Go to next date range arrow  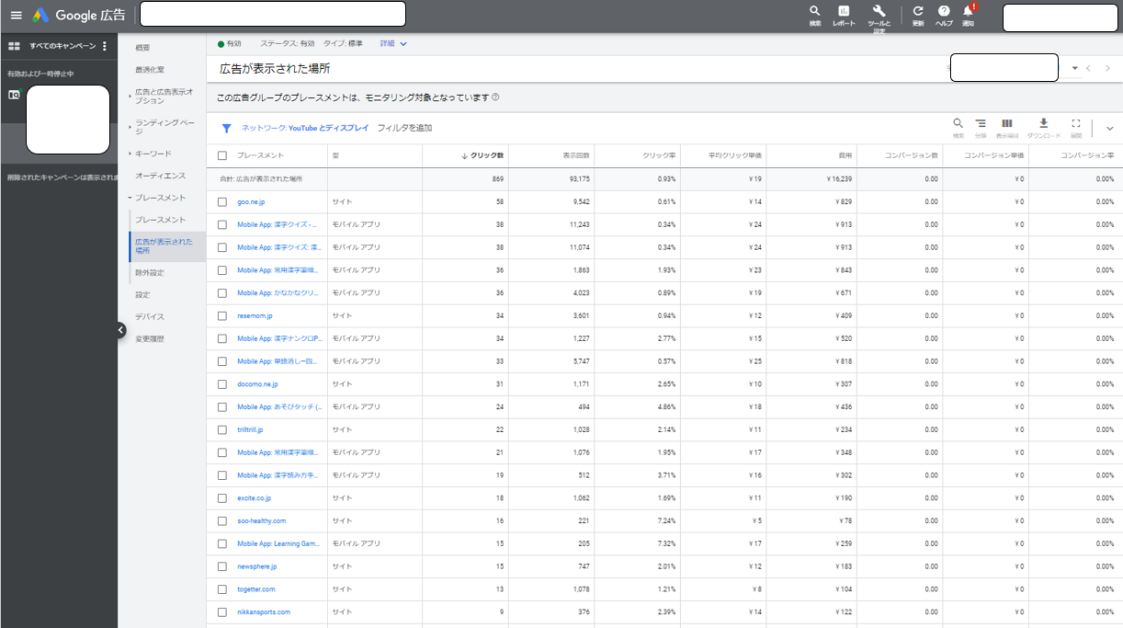click(1107, 68)
